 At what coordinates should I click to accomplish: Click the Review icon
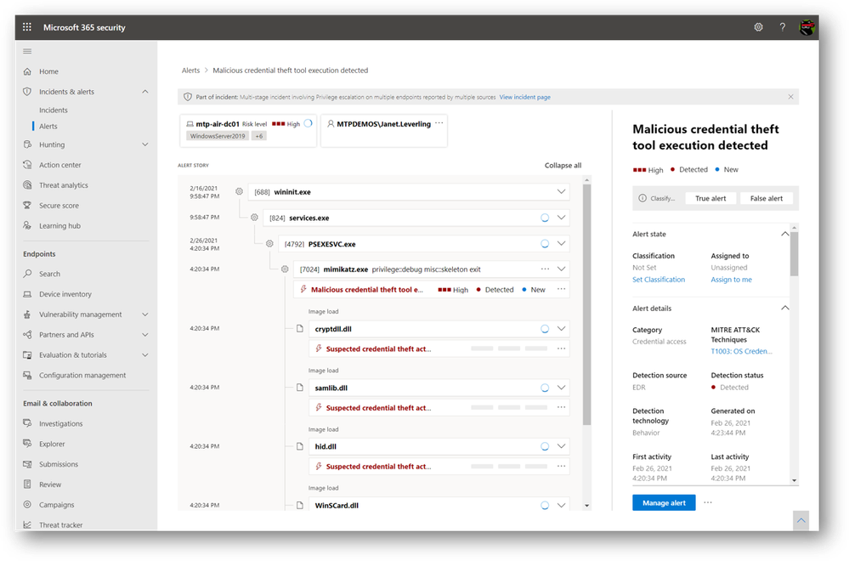[27, 484]
